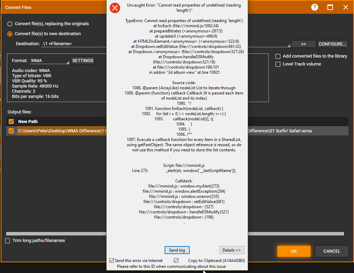
Task: Open format SETTINGS button
Action: pos(83,61)
